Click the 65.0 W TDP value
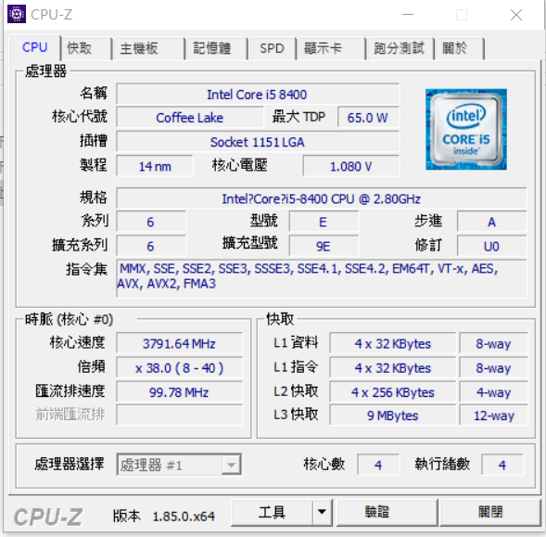This screenshot has height=537, width=546. (x=368, y=118)
